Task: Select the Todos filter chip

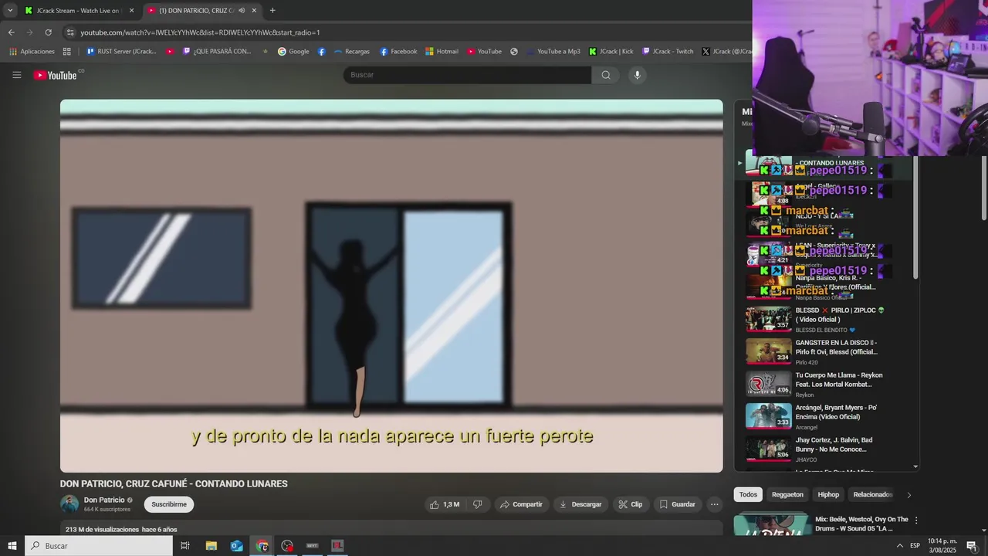Action: pos(748,494)
